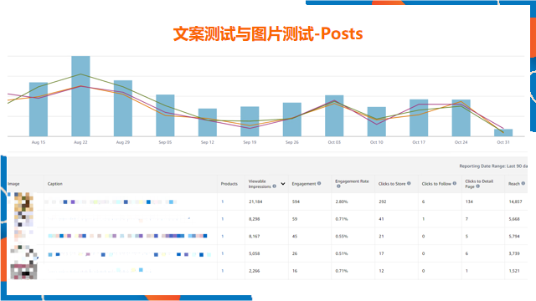Image resolution: width=536 pixels, height=301 pixels.
Task: Click the bar above Sep 05
Action: tap(165, 115)
